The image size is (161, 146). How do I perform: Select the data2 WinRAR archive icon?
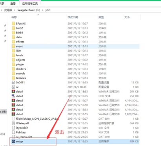13,101
